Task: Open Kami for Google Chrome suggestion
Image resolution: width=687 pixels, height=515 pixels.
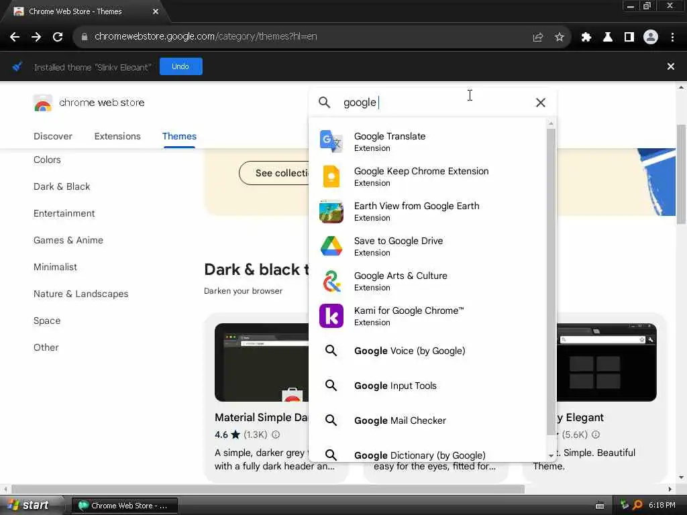Action: (x=427, y=317)
